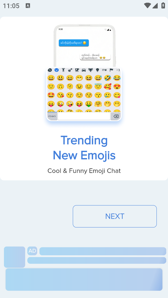Switch to the :-) emoticons tab
The image size is (168, 298).
[x=118, y=70]
